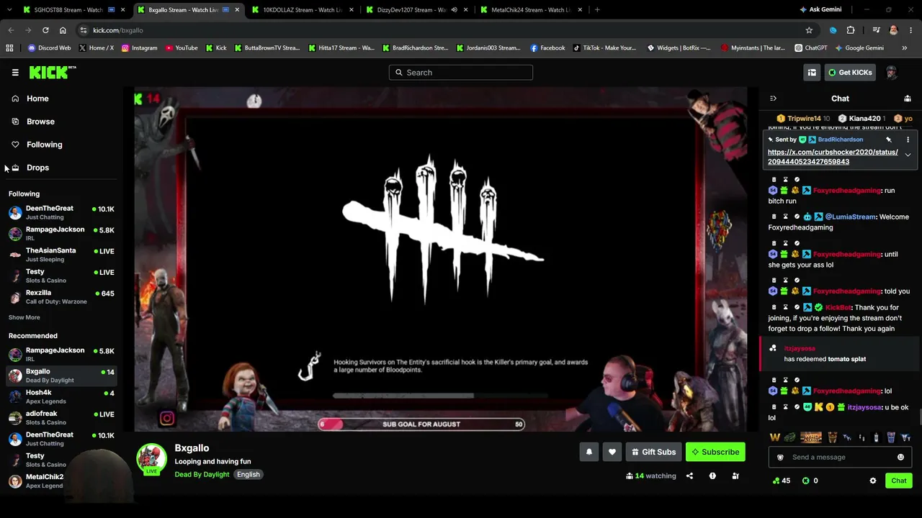Open the pinned message three-dot options
This screenshot has height=518, width=922.
click(x=908, y=140)
